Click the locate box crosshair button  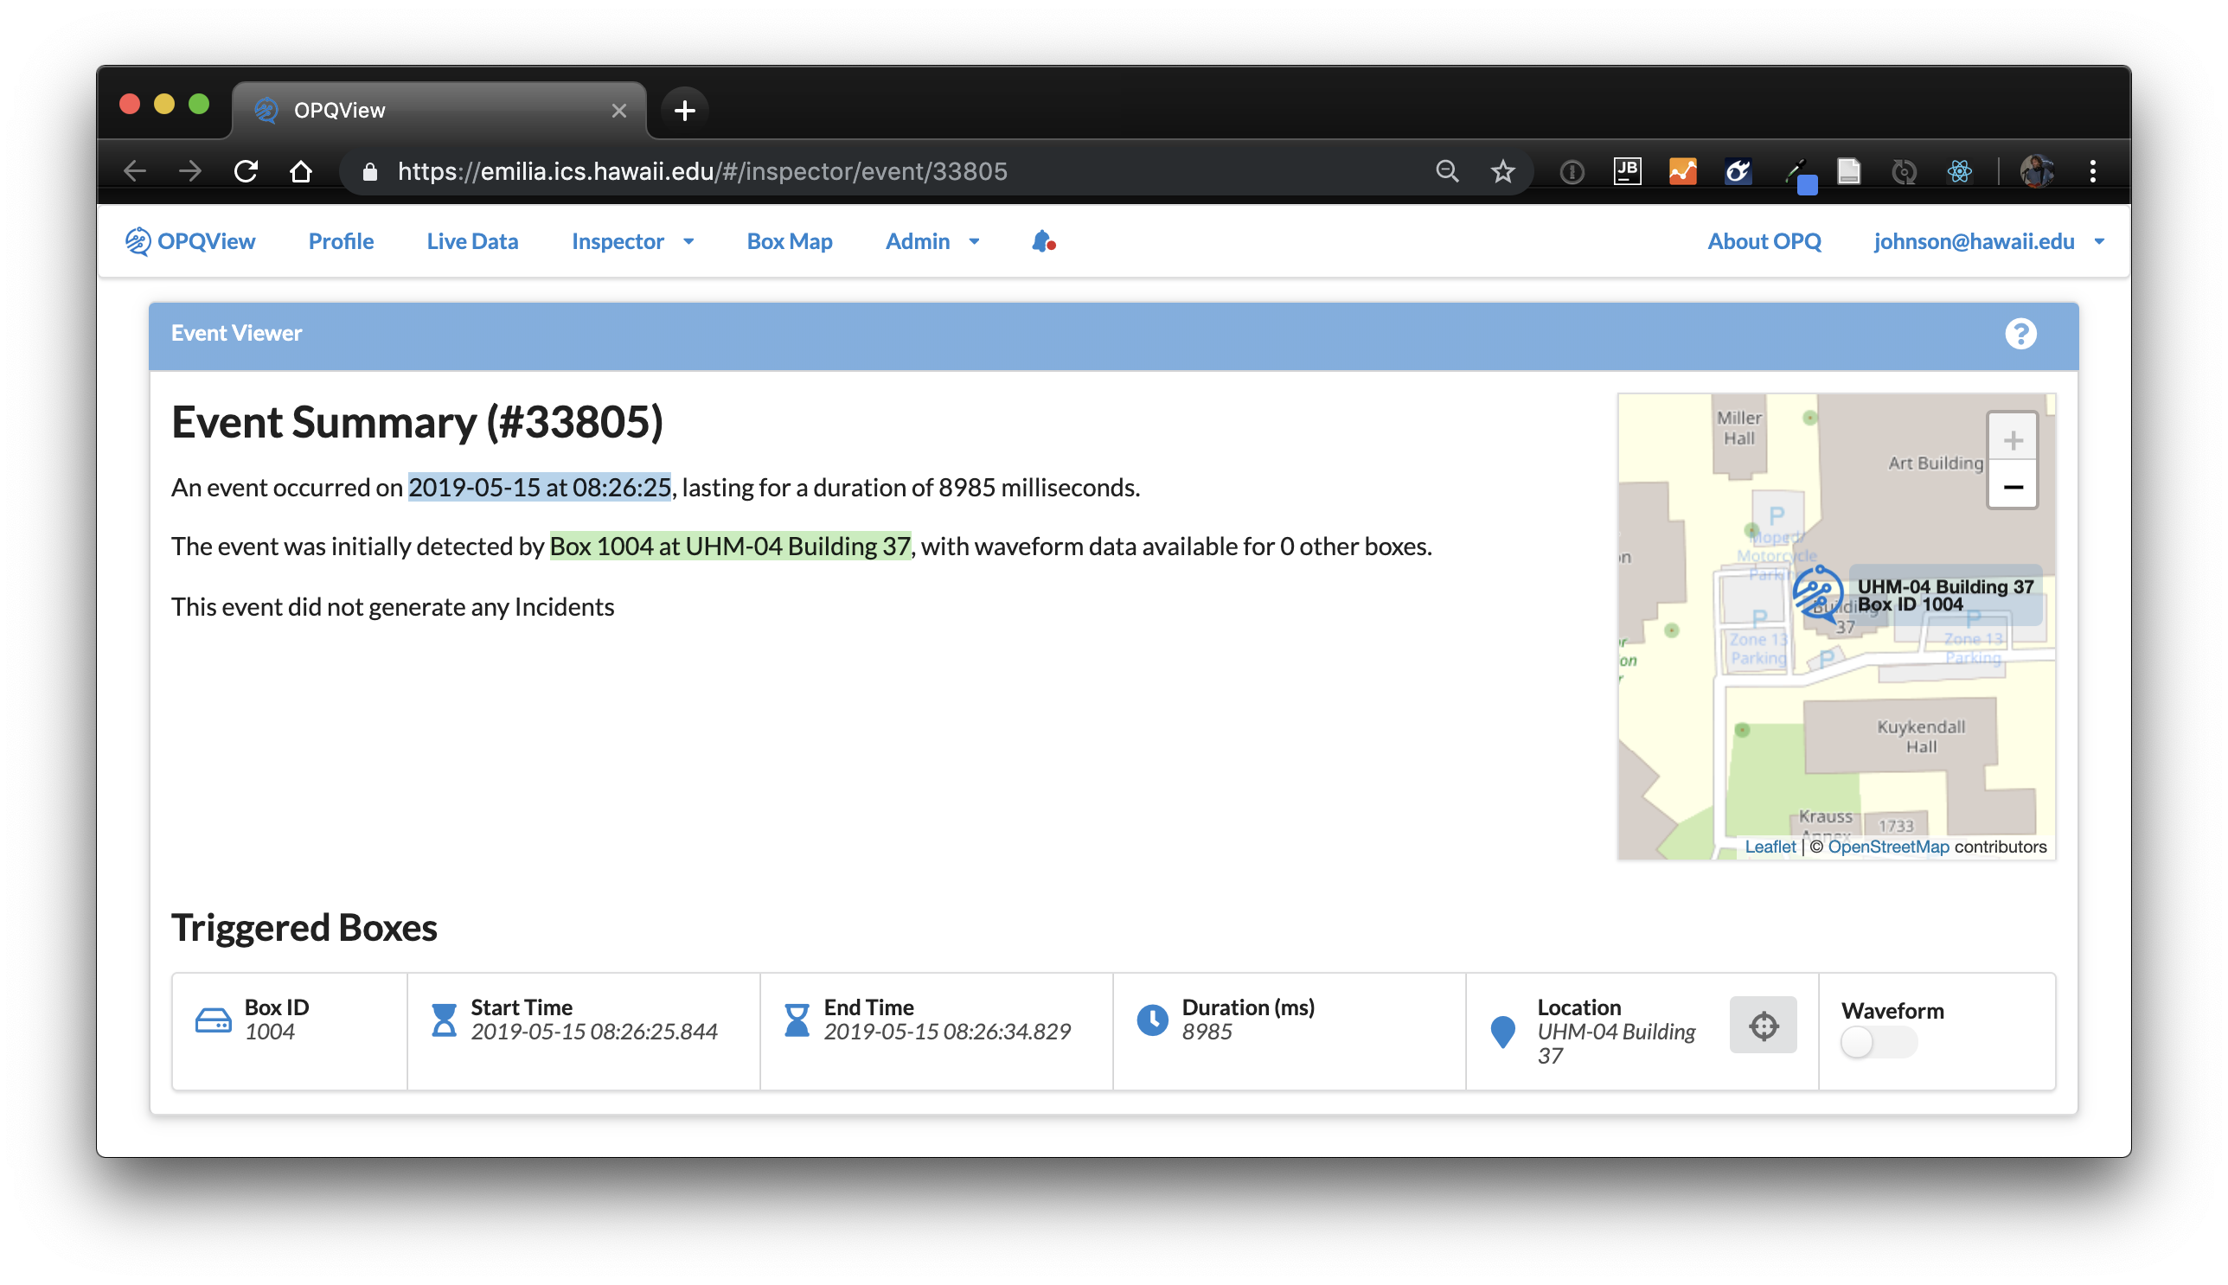coord(1762,1025)
